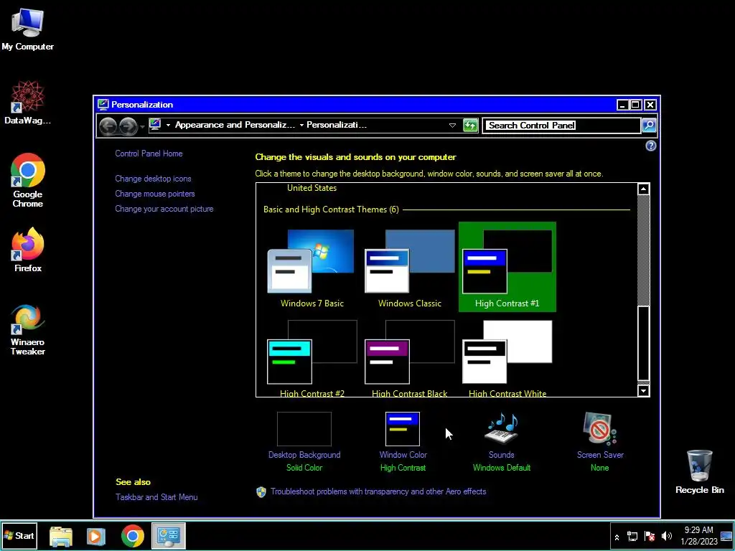Go to Control Panel Home
The image size is (735, 551).
(x=149, y=154)
